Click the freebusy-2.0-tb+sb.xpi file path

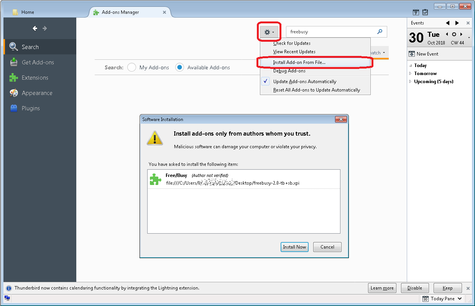coord(233,183)
